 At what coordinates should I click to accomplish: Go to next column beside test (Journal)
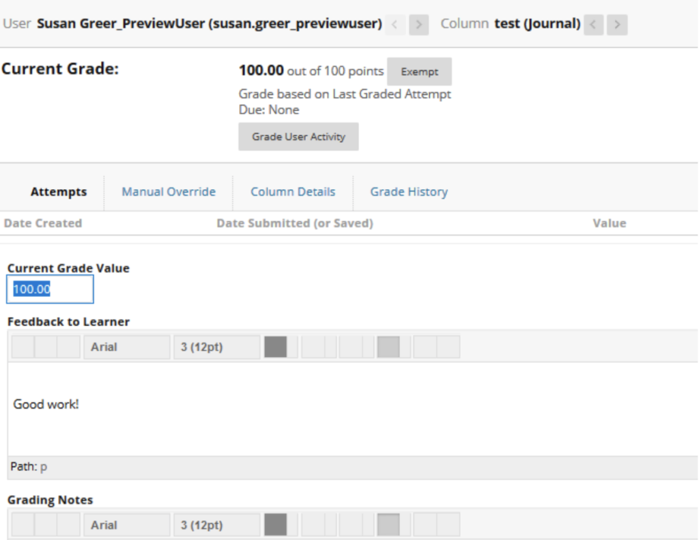(x=617, y=25)
